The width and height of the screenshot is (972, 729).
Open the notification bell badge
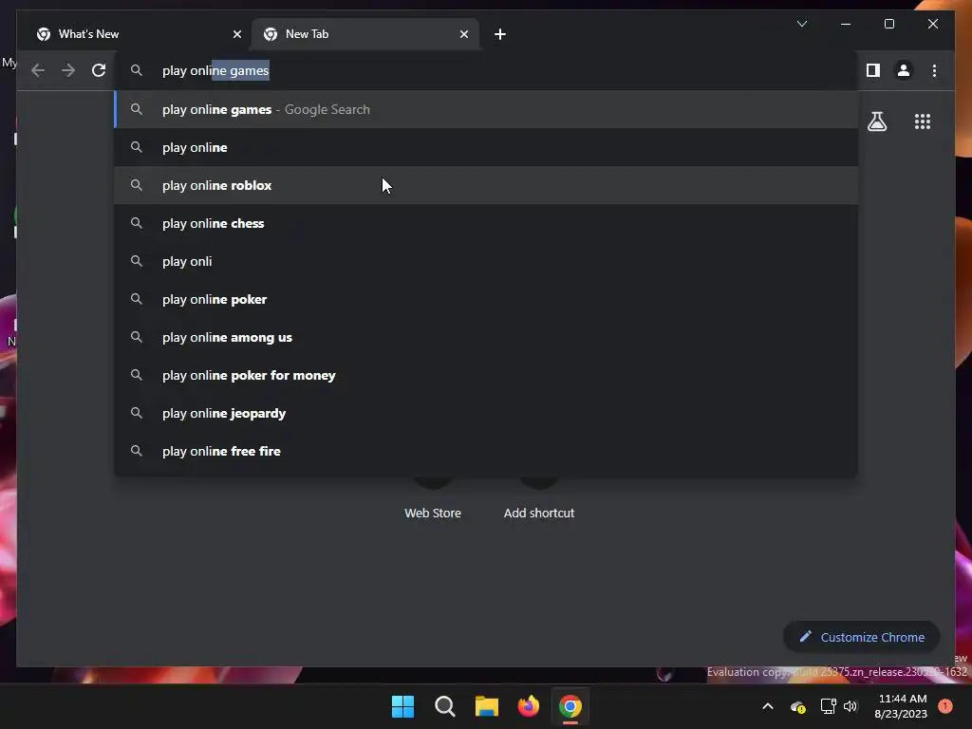pyautogui.click(x=944, y=706)
